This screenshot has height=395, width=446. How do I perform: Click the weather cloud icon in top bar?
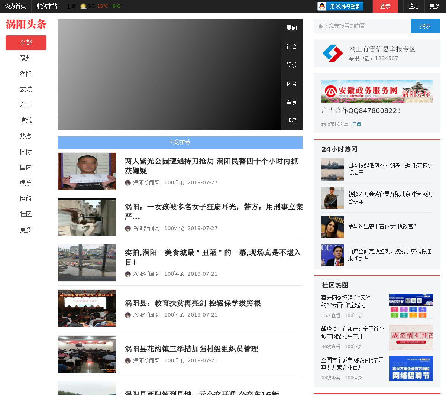83,6
